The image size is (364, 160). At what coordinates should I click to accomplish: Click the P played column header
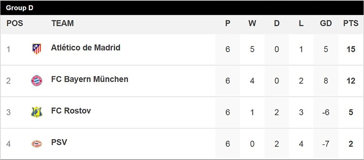point(227,23)
